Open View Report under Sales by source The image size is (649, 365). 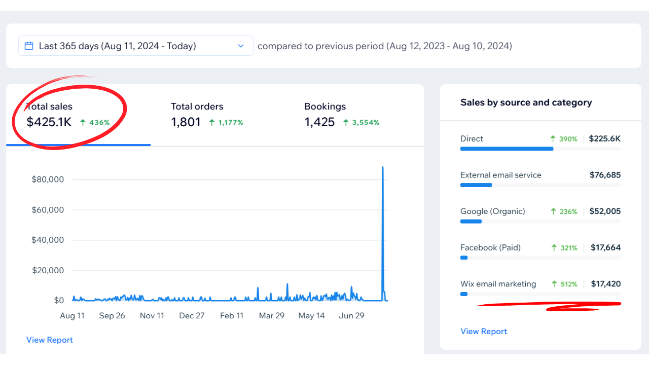484,331
